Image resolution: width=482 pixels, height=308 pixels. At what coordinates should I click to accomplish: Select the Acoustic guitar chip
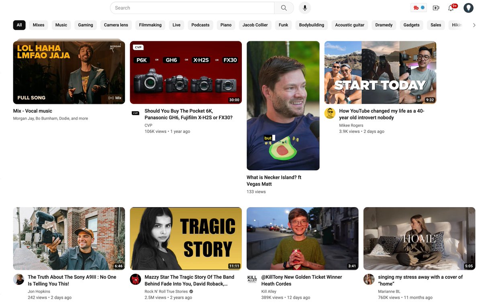[350, 25]
